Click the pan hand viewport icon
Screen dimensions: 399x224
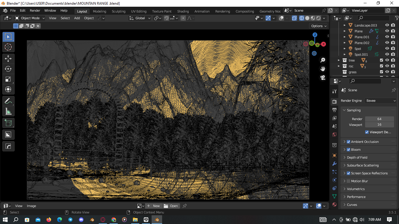point(323,69)
